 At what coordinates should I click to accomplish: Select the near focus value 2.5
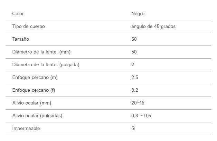[x=135, y=77]
